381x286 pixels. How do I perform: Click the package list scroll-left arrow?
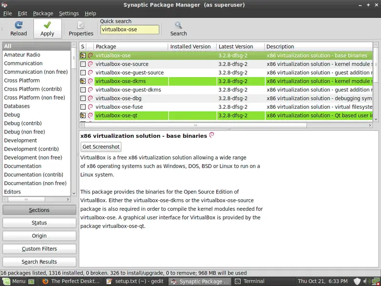(82, 125)
